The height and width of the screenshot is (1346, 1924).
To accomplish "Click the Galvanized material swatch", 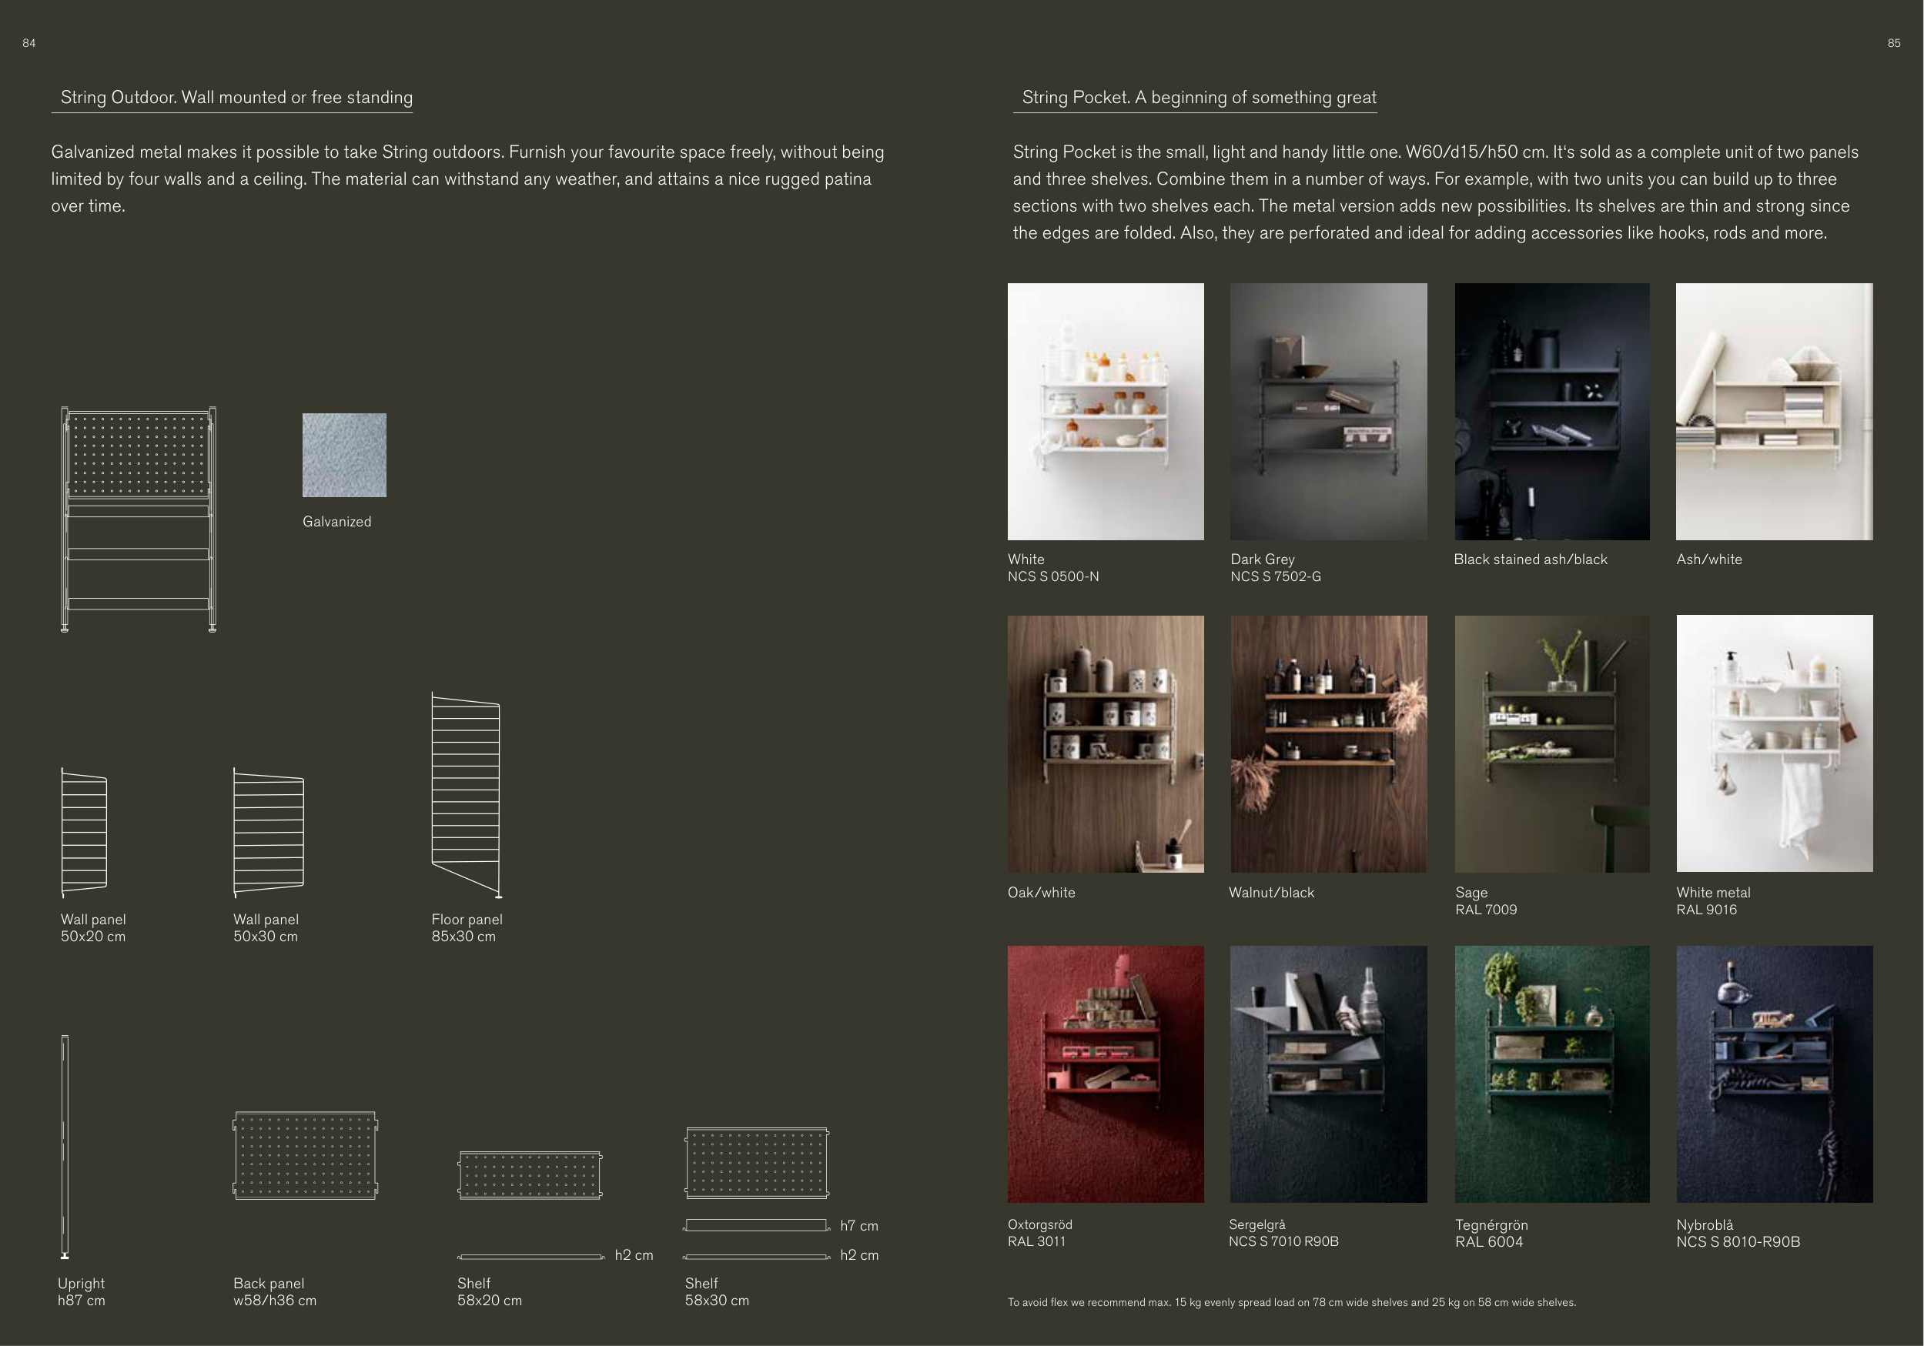I will click(343, 455).
